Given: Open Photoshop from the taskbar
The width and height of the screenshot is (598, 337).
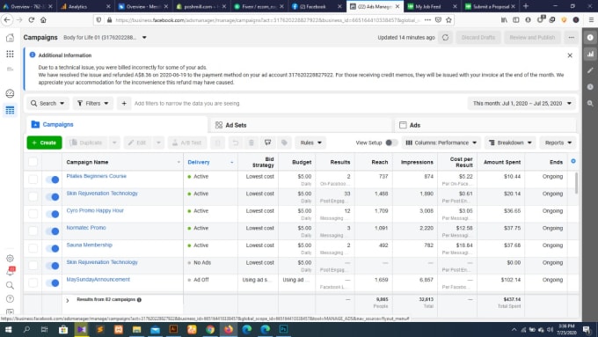Looking at the screenshot, I should tap(283, 329).
